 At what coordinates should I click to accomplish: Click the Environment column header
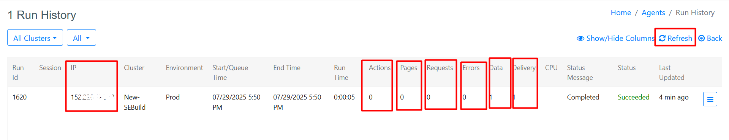[184, 68]
